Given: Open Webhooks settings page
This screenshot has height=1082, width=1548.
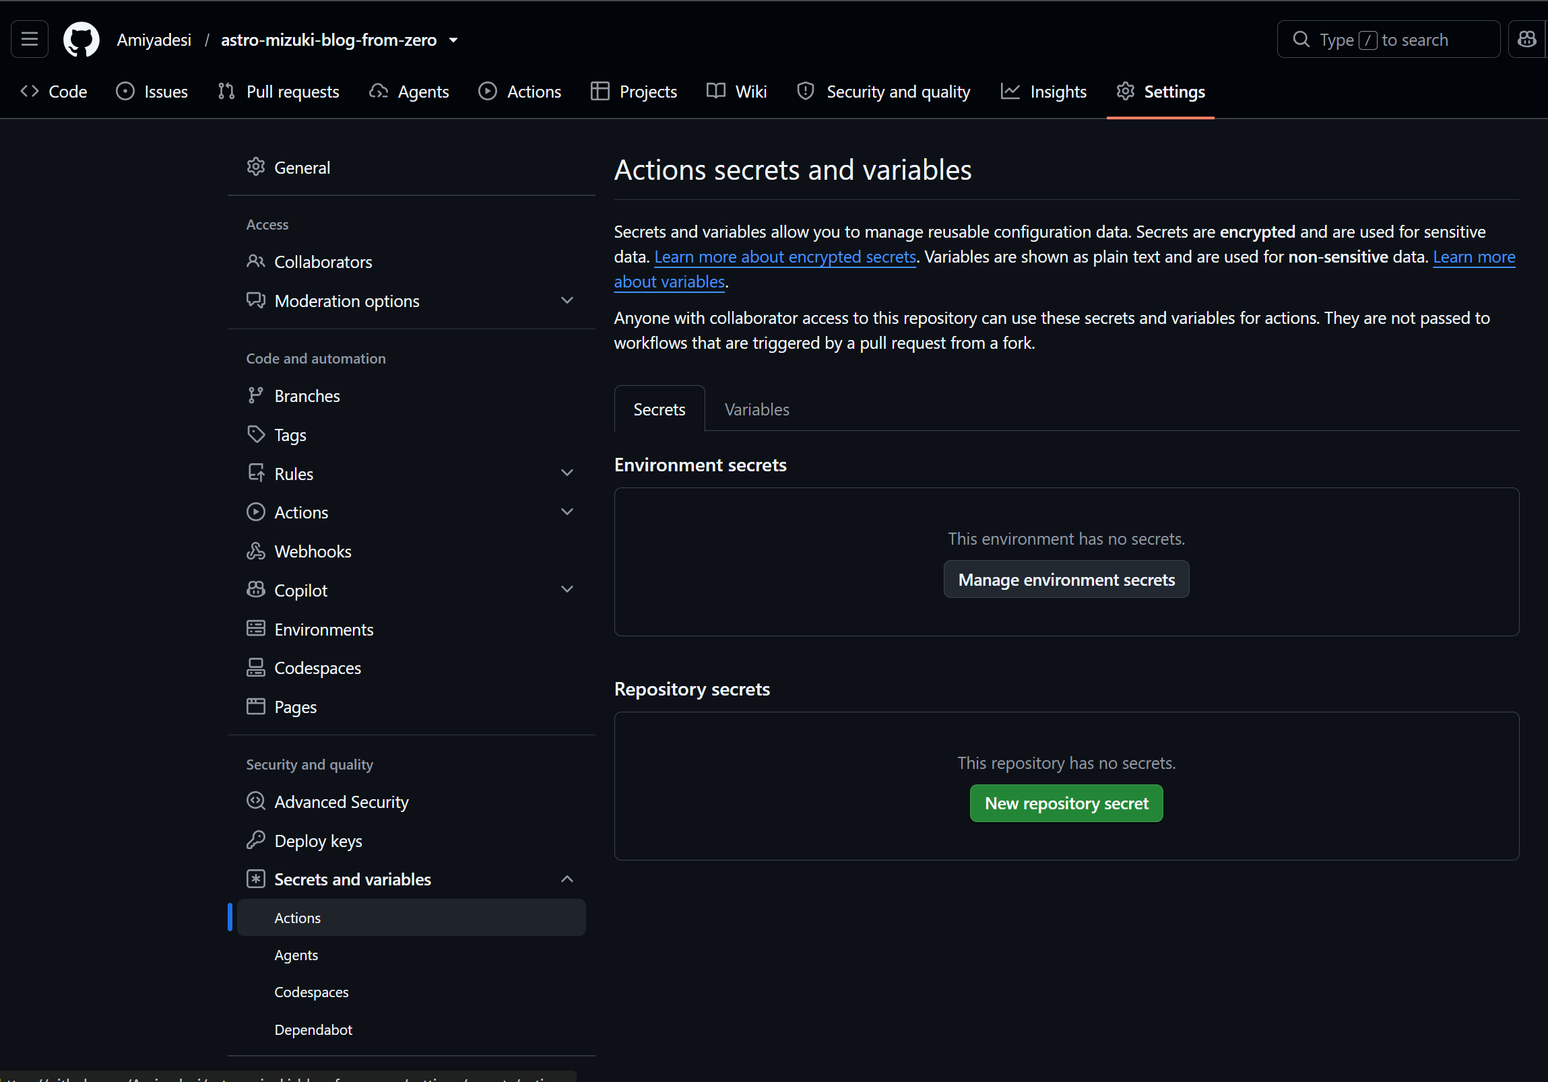Looking at the screenshot, I should click(412, 551).
